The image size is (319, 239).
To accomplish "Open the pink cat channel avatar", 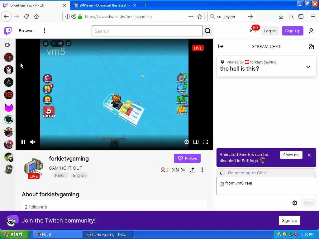I will 8,107.
